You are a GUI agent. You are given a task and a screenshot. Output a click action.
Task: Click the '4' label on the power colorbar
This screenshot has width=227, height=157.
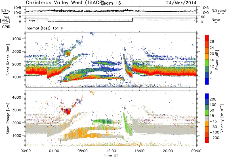[x=211, y=78]
